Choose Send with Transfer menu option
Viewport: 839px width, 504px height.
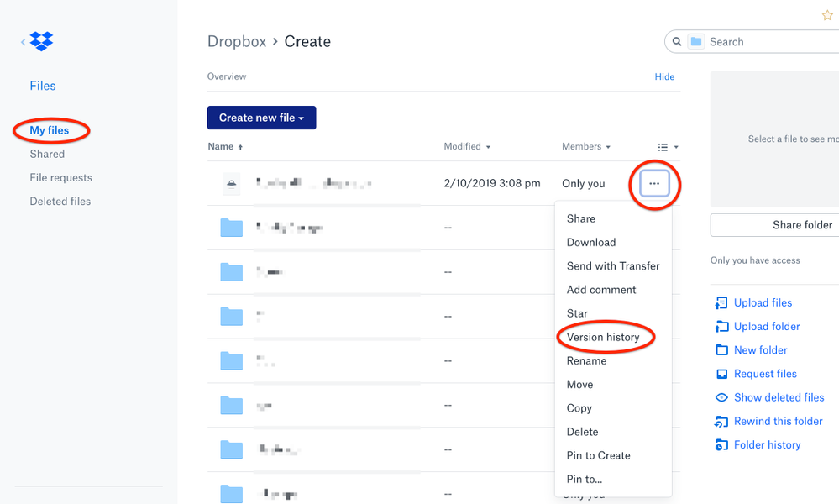pos(613,266)
